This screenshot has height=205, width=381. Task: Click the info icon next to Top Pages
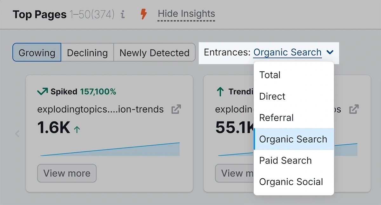click(x=123, y=14)
